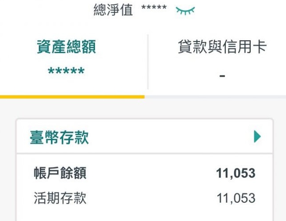Click the gray underline below 貸款與信用卡
The image size is (286, 221).
[215, 96]
